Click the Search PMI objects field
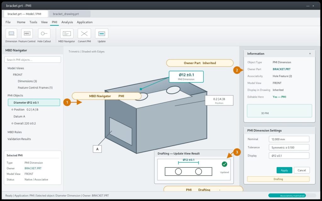 pos(33,60)
